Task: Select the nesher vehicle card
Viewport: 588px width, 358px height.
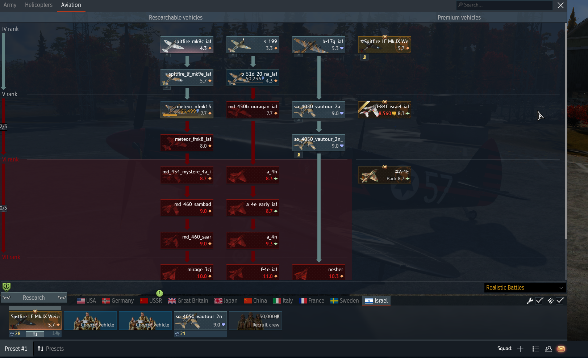Action: tap(319, 273)
